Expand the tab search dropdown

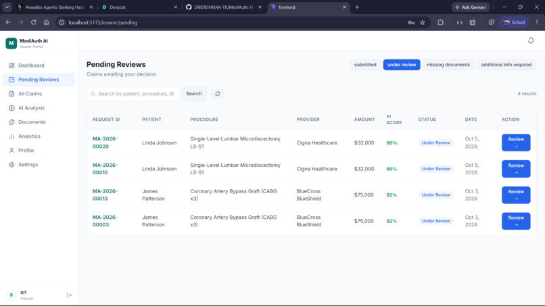pos(7,7)
